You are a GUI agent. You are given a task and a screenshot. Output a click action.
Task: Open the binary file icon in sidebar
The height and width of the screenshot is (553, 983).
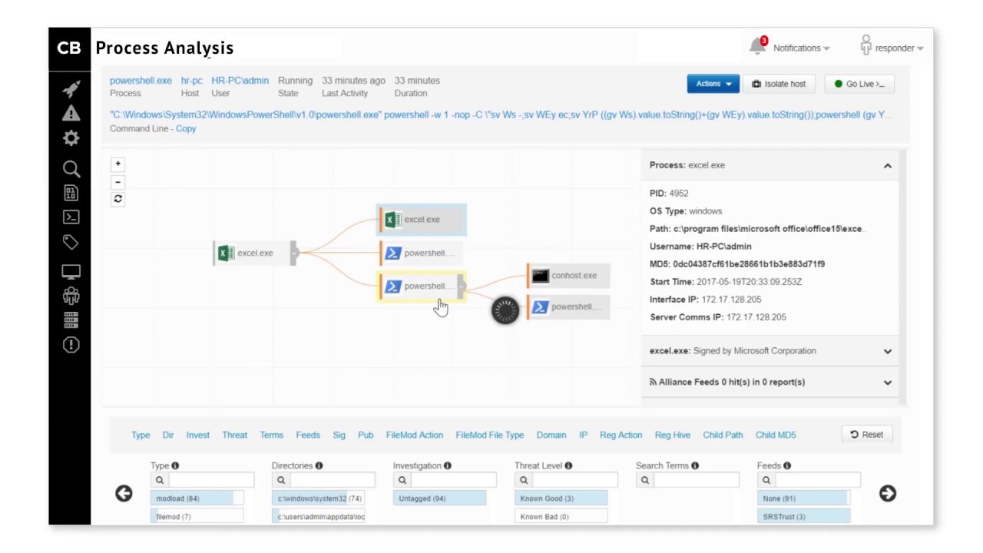71,193
